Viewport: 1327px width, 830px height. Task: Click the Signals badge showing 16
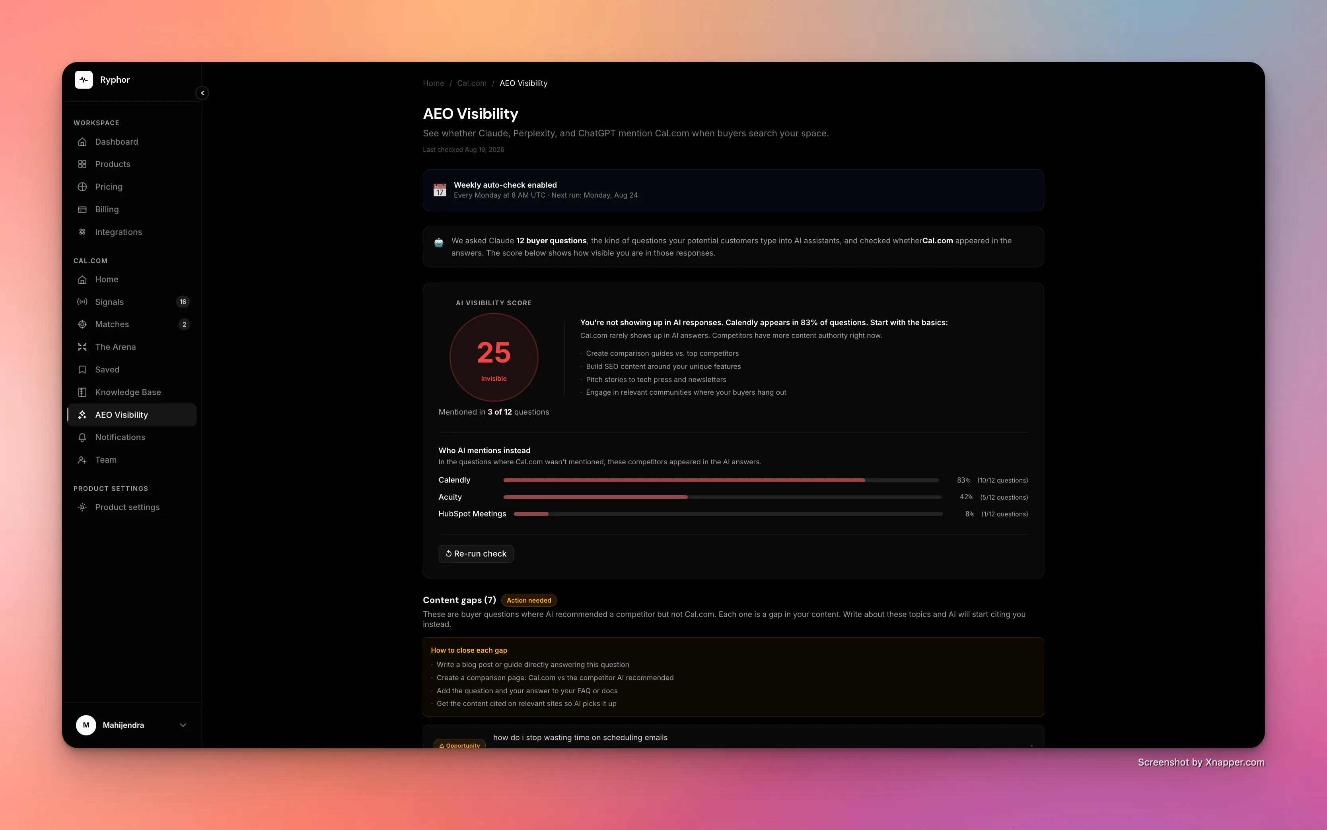tap(183, 302)
